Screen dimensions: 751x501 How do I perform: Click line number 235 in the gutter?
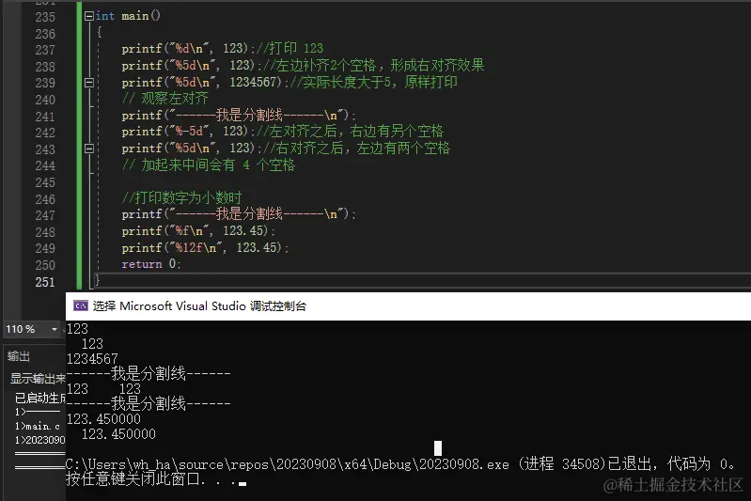(x=45, y=17)
